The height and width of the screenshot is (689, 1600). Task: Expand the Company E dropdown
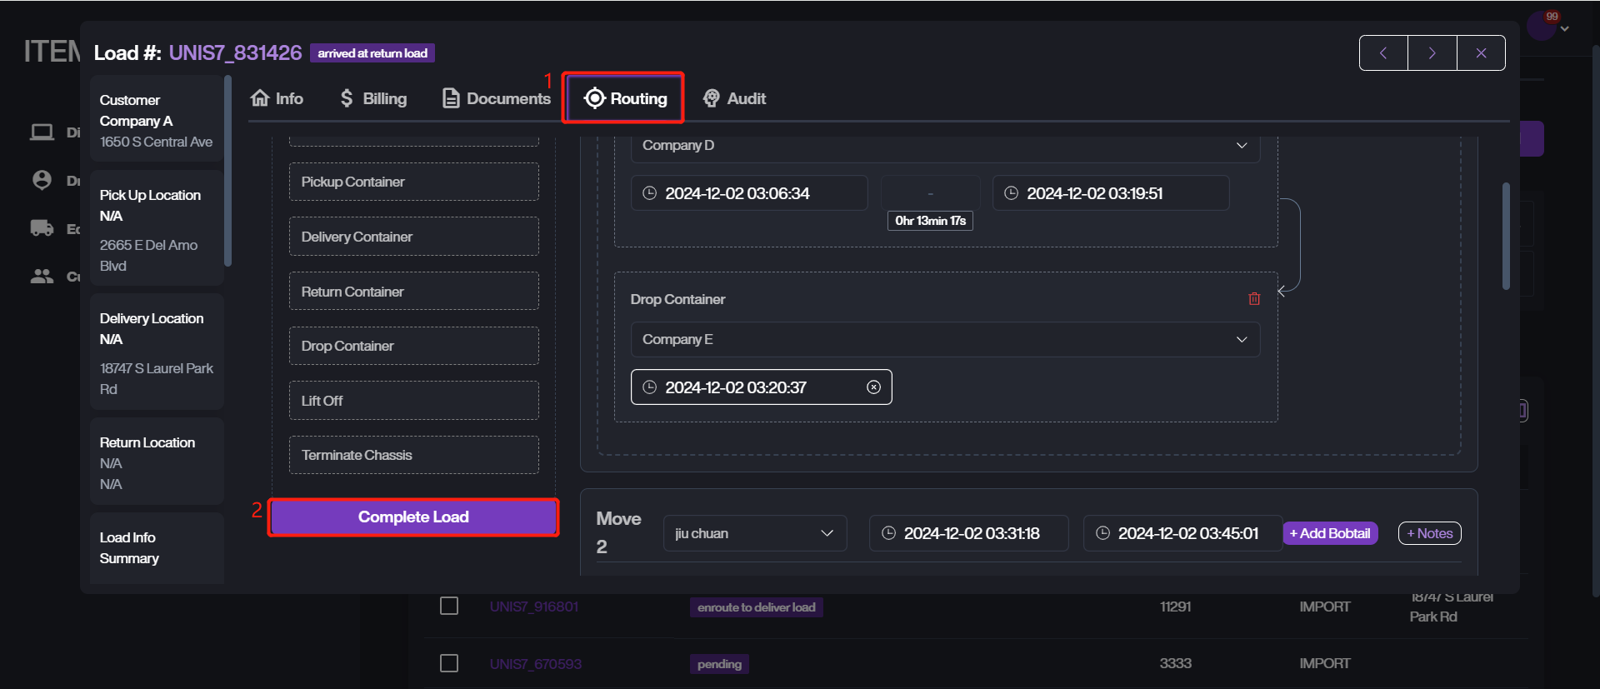pos(1241,340)
